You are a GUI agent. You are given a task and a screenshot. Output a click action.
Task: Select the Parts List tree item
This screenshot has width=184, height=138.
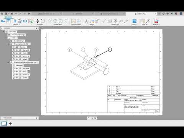pyautogui.click(x=18, y=66)
